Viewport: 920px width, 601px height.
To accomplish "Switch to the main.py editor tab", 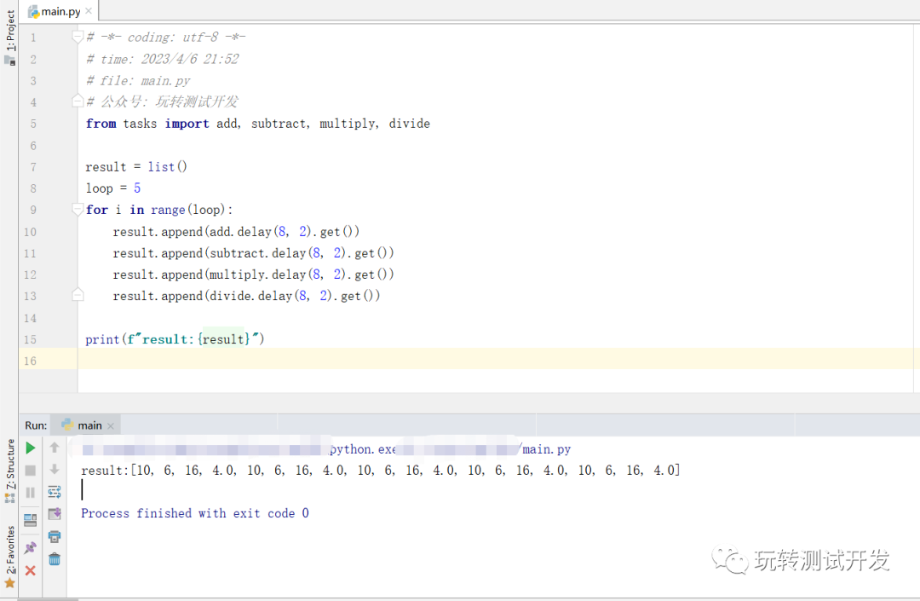I will 58,11.
